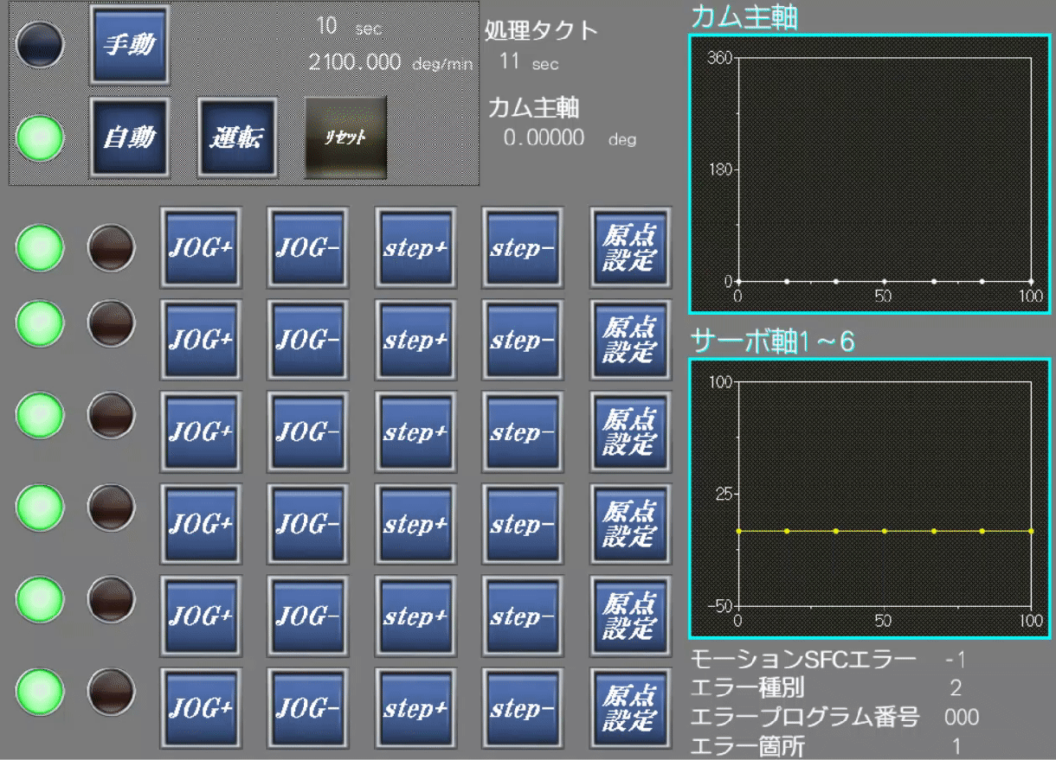This screenshot has height=760, width=1056.
Task: Select 手動 manual mode button
Action: [130, 44]
